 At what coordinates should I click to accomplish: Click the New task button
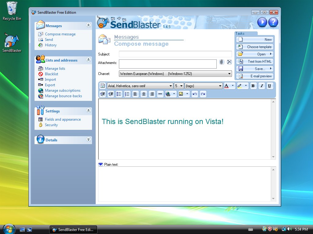click(x=255, y=39)
